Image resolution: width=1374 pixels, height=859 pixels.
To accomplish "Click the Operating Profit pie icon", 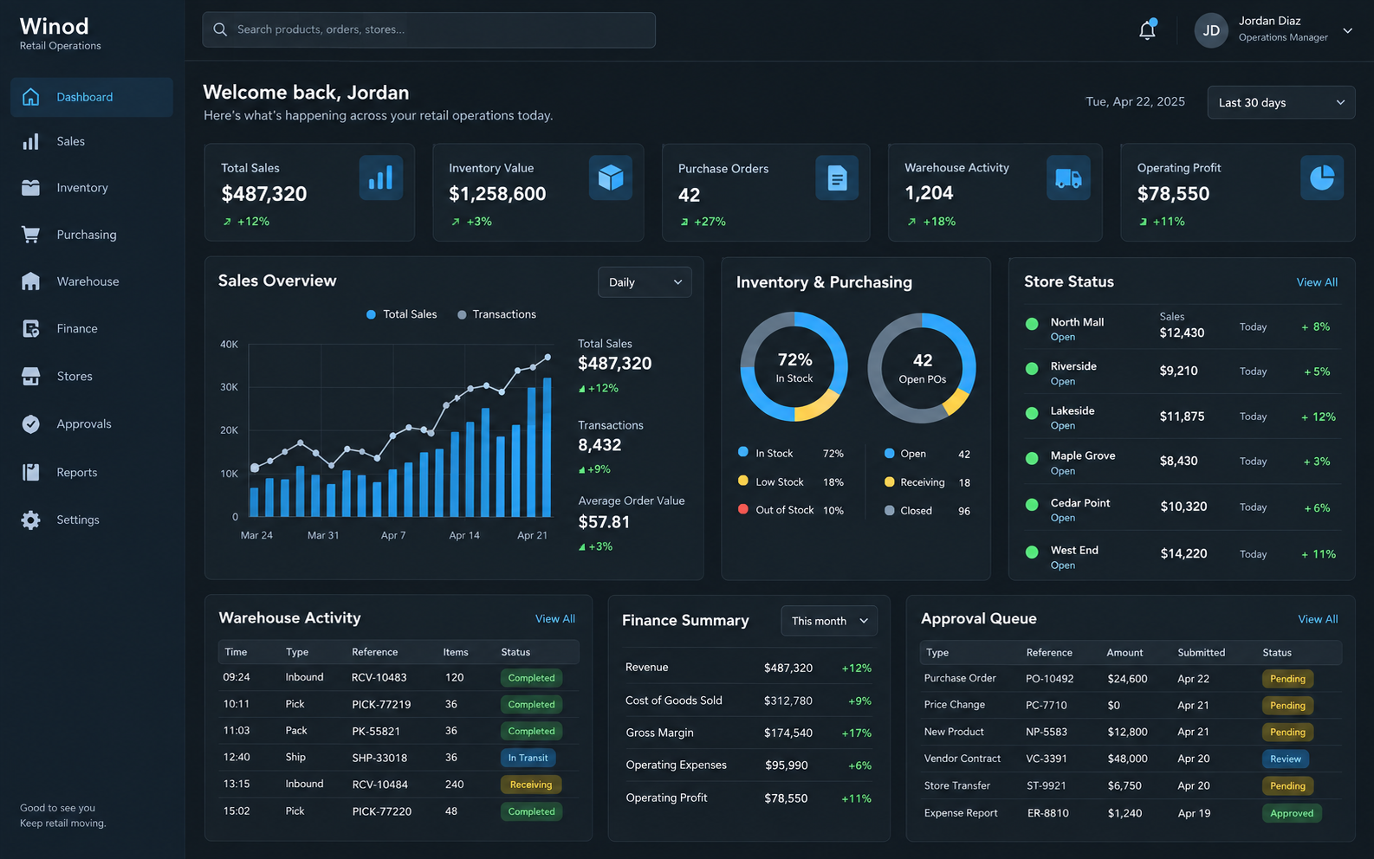I will point(1322,178).
